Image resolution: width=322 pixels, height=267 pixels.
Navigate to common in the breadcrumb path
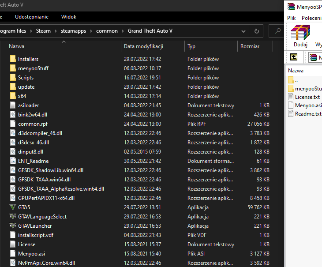(107, 31)
